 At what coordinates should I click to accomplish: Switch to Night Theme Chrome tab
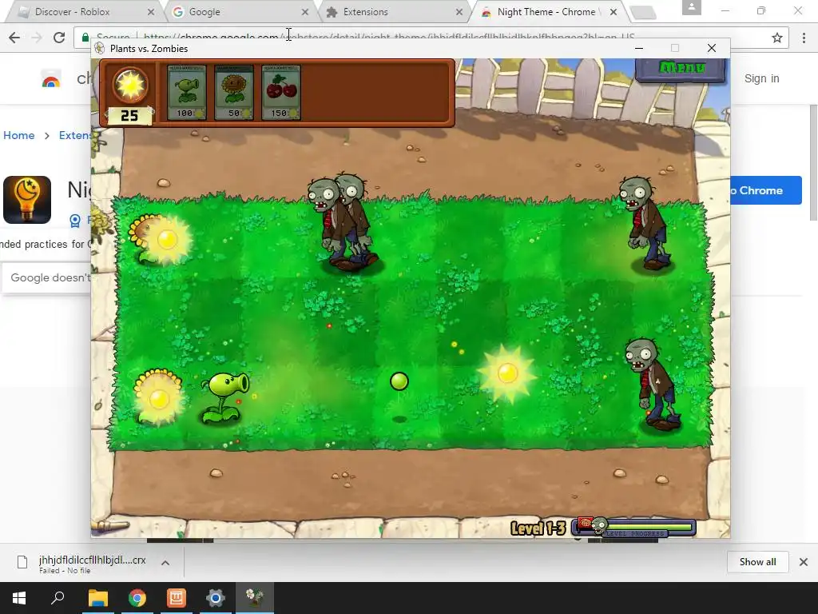click(x=546, y=11)
